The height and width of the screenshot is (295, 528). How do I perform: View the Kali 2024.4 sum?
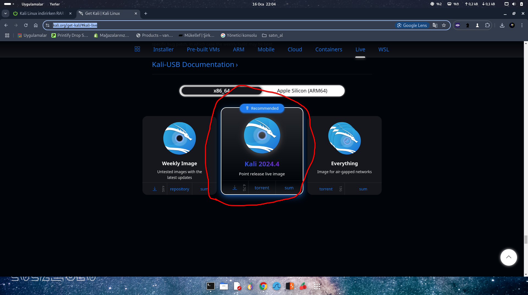pos(289,188)
